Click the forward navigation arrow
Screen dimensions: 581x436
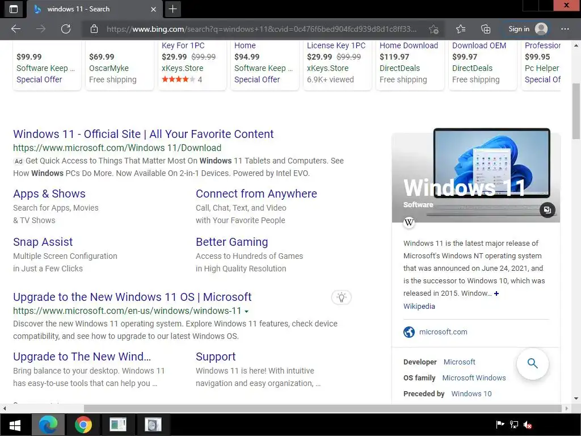pos(41,29)
